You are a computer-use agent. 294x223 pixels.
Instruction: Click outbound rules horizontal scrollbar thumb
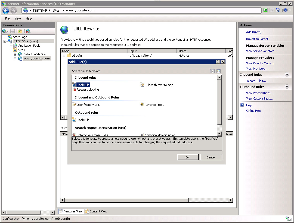click(126, 200)
